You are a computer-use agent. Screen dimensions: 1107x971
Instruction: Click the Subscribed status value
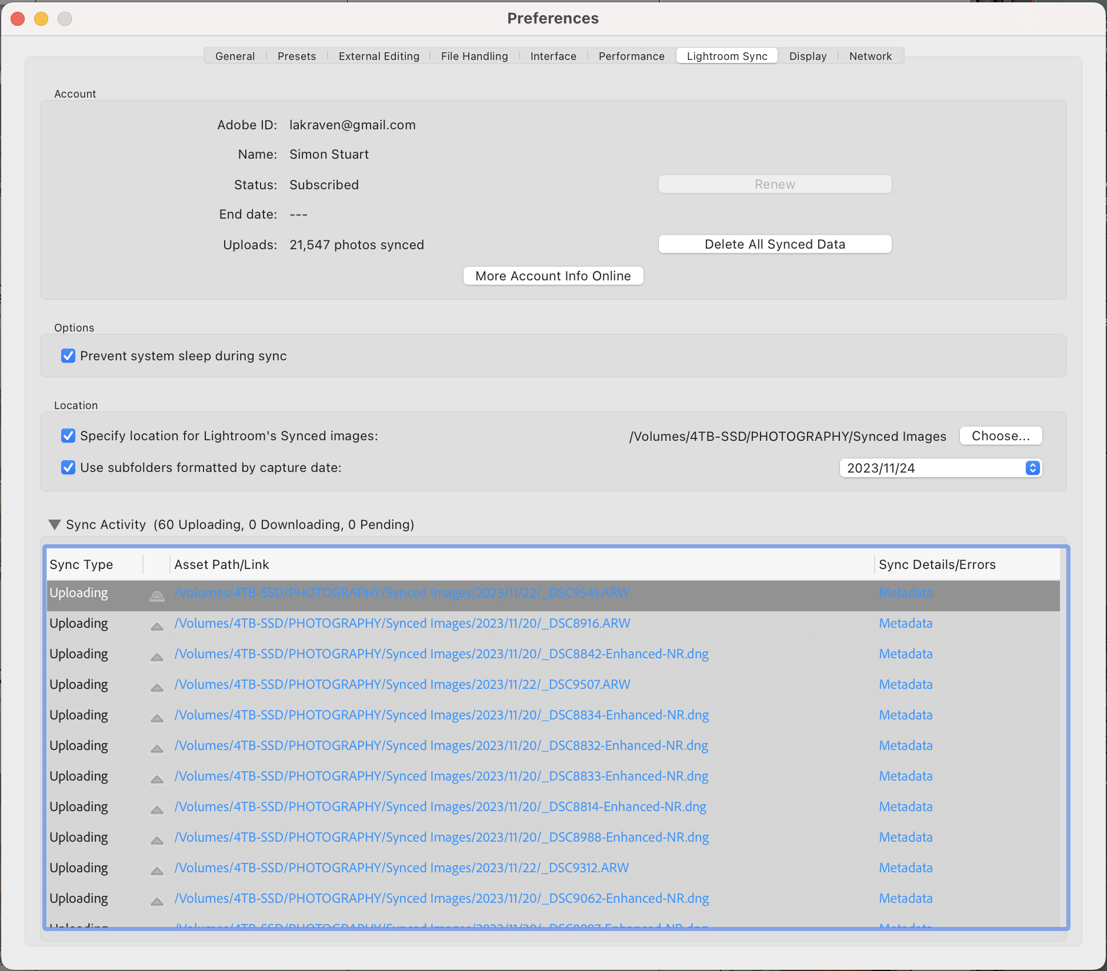[324, 185]
